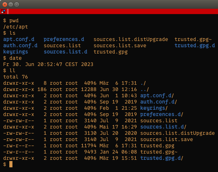
Task: Click the pwd command text
Action: click(14, 21)
